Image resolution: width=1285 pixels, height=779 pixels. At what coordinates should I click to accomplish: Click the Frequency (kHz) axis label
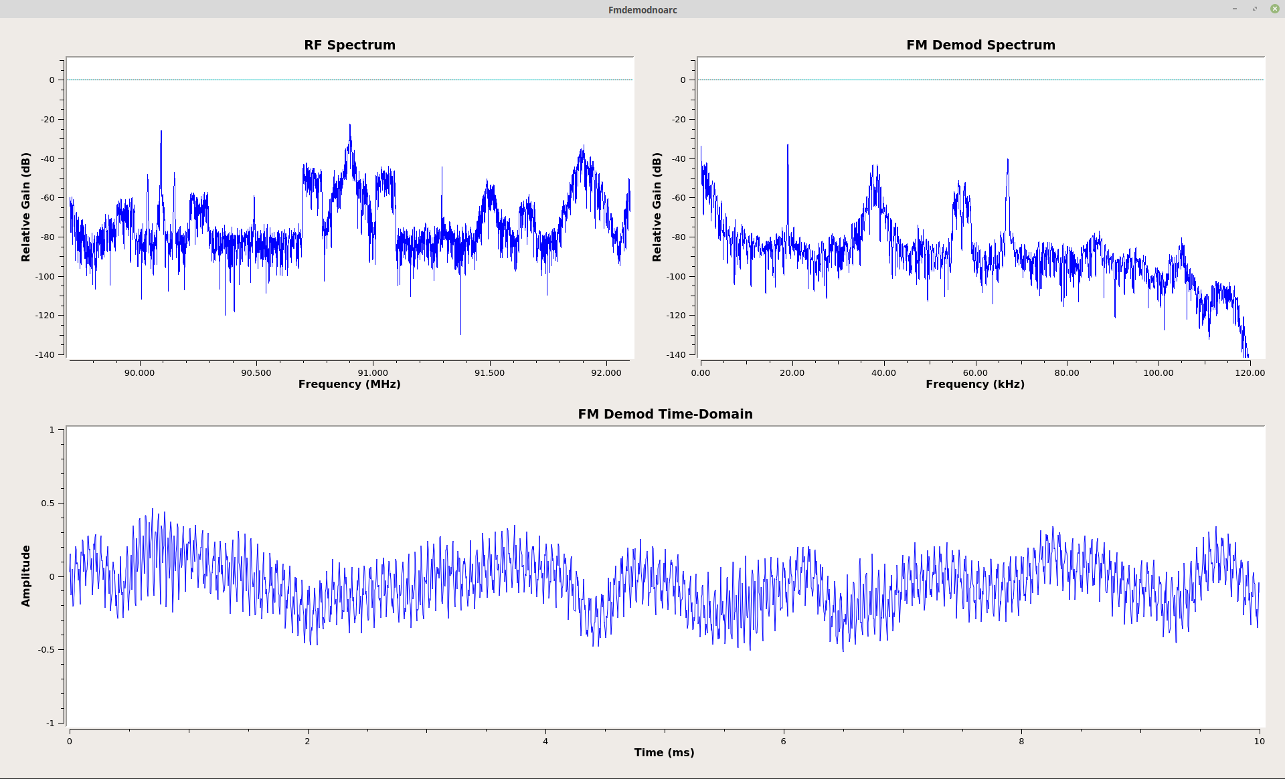(975, 384)
